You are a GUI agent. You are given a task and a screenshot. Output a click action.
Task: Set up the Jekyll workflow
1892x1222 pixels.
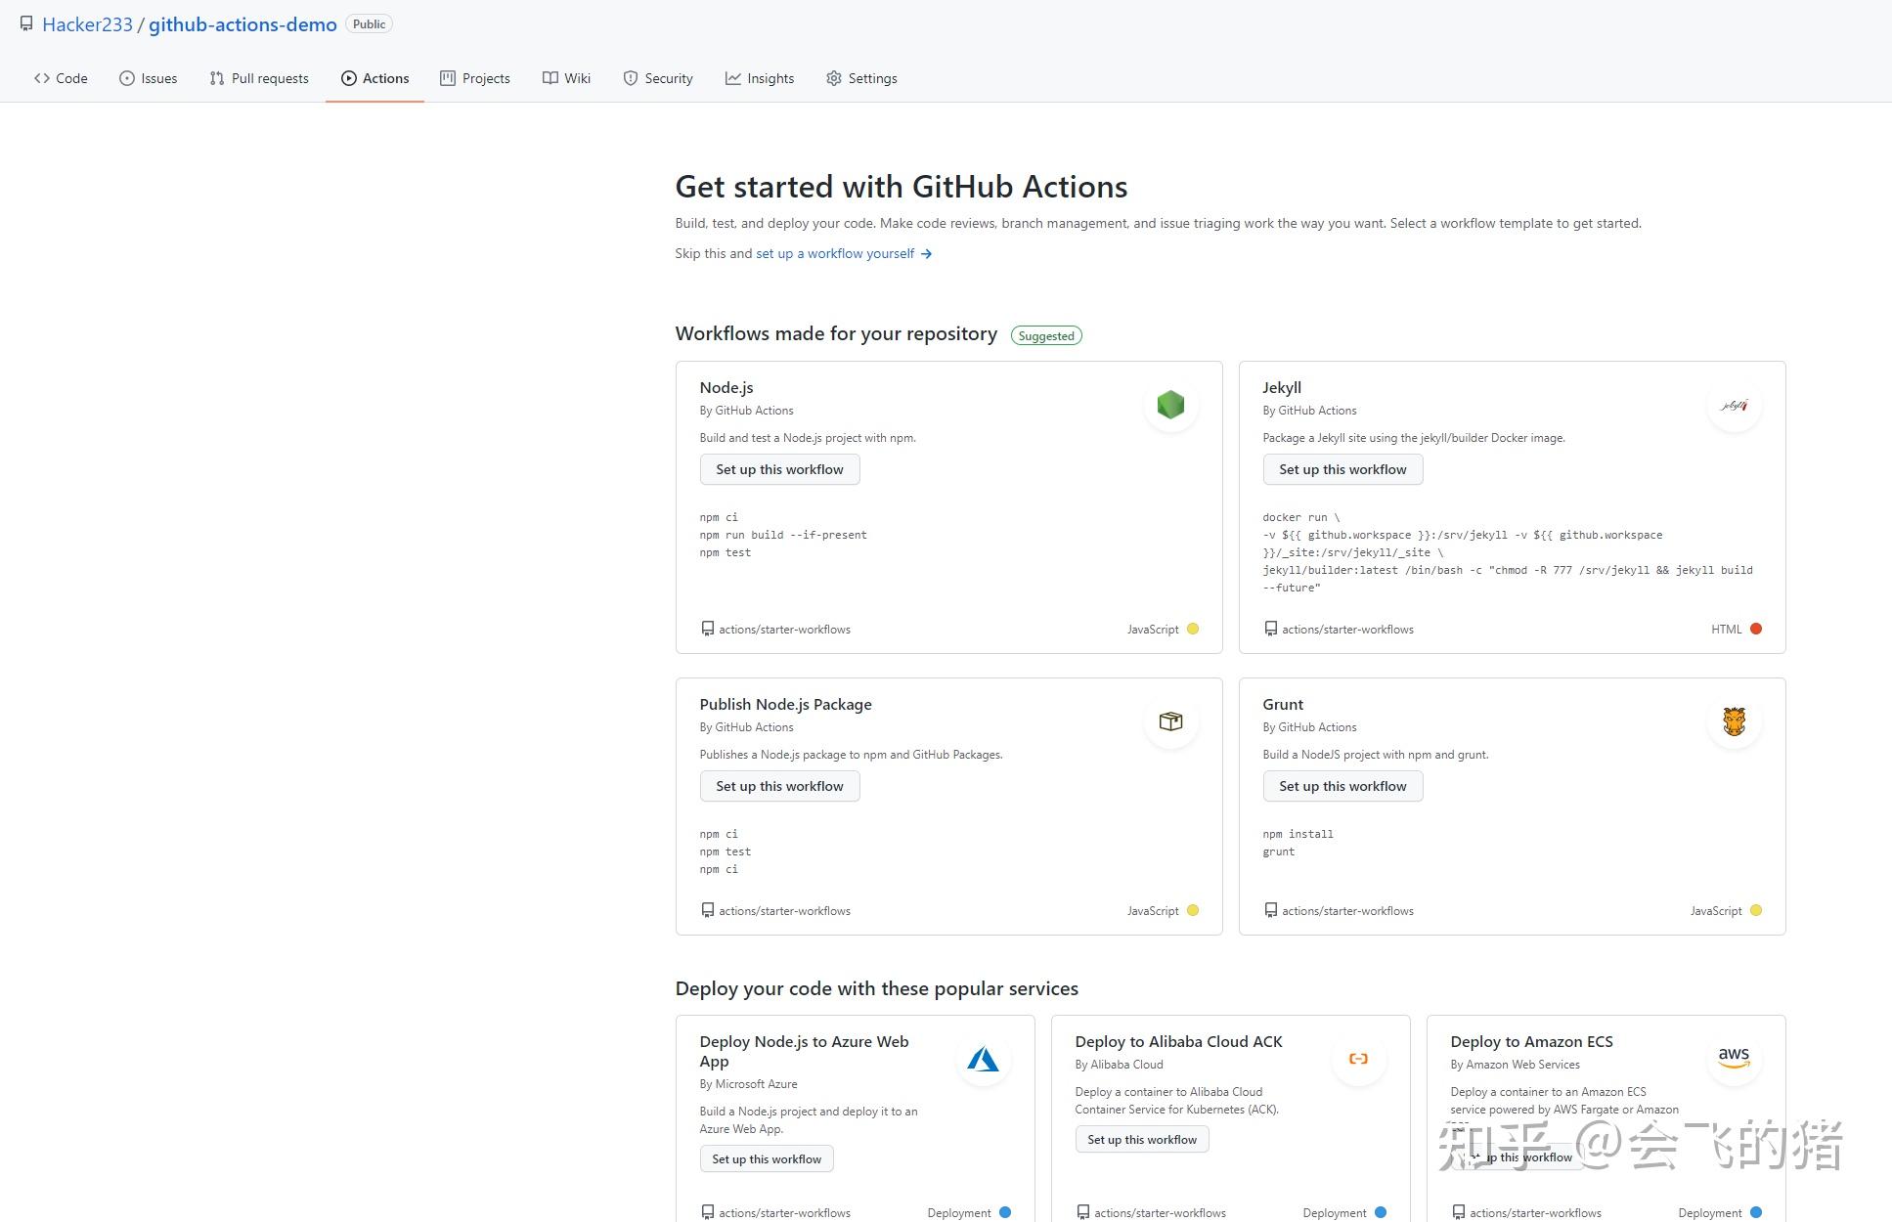pyautogui.click(x=1342, y=469)
